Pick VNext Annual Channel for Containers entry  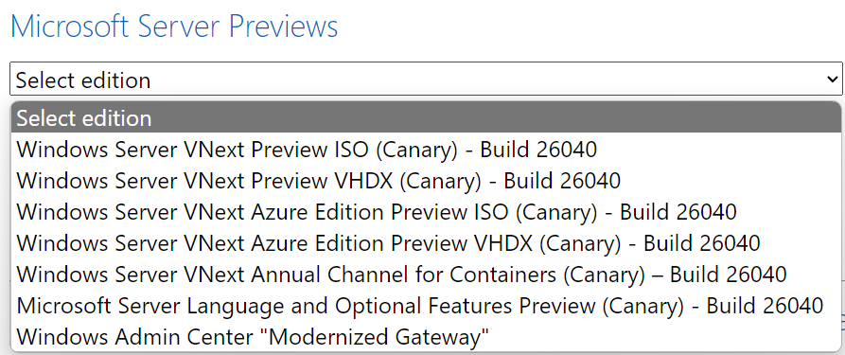tap(426, 275)
